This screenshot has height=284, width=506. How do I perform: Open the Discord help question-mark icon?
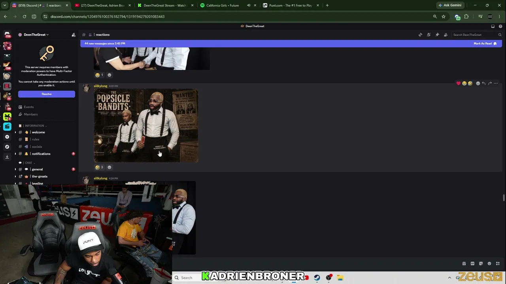coord(500,26)
